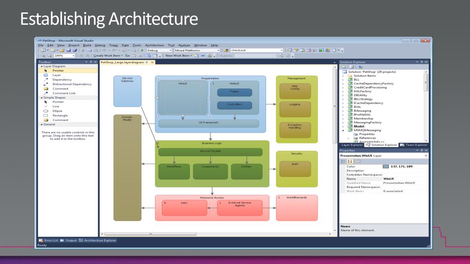This screenshot has width=470, height=264.
Task: Click the Solution Explorer vertical scrollbar thumb
Action: tap(426, 82)
